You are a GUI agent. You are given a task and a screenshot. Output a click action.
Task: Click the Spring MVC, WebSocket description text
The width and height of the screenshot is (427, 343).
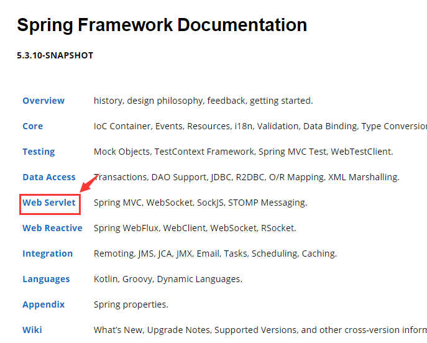pyautogui.click(x=200, y=203)
